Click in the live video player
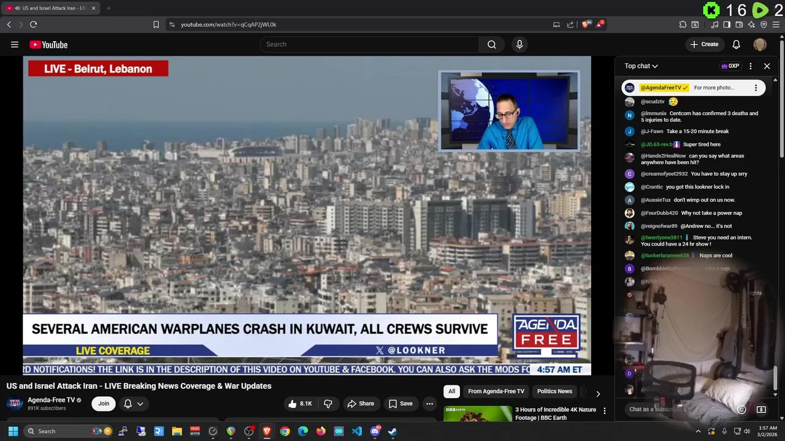 tap(307, 216)
